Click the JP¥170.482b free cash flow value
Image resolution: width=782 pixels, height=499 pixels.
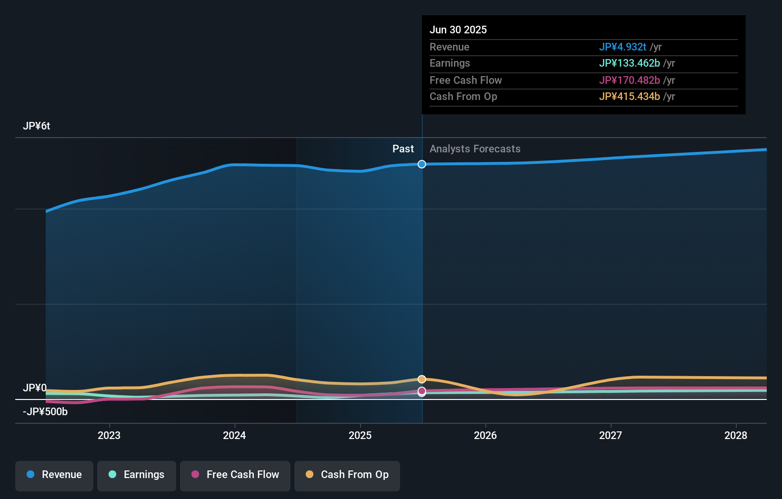pos(630,80)
